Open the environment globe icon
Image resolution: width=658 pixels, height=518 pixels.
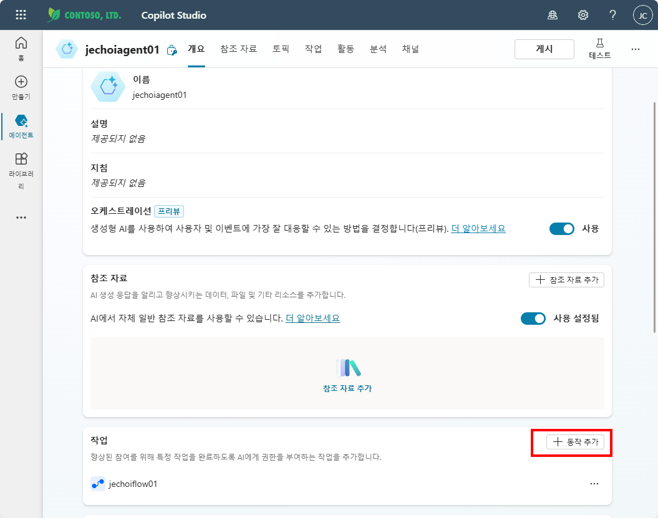(x=553, y=15)
